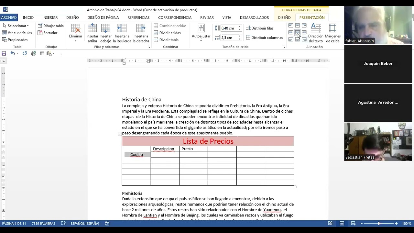The height and width of the screenshot is (233, 414).
Task: Open Márgenes de celda
Action: click(x=333, y=33)
